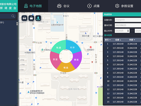Screen dimensions: 141x106
Task: Click scroll down arrow in left panel
Action: tap(17, 103)
